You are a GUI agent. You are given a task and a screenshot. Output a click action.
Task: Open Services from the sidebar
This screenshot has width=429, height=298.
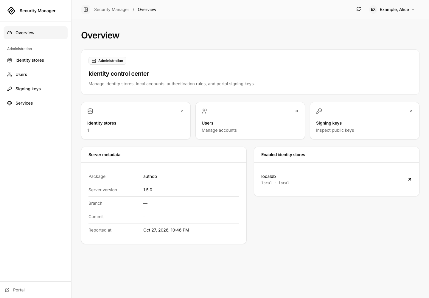(35, 103)
